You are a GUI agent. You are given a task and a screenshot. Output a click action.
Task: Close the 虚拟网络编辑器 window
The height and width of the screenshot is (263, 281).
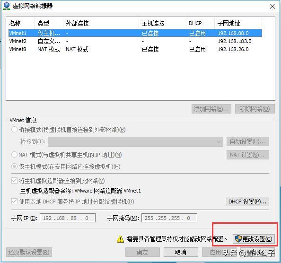click(272, 6)
